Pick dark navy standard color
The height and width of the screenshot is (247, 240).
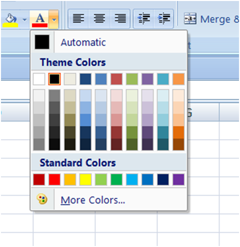(x=163, y=179)
